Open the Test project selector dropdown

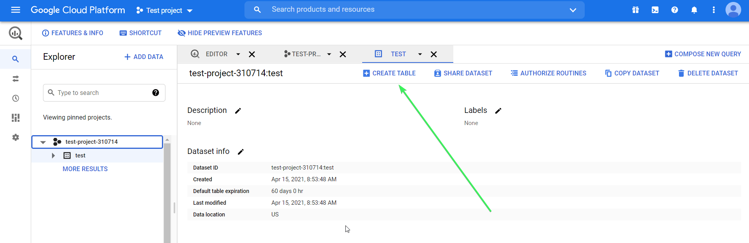[x=164, y=11]
